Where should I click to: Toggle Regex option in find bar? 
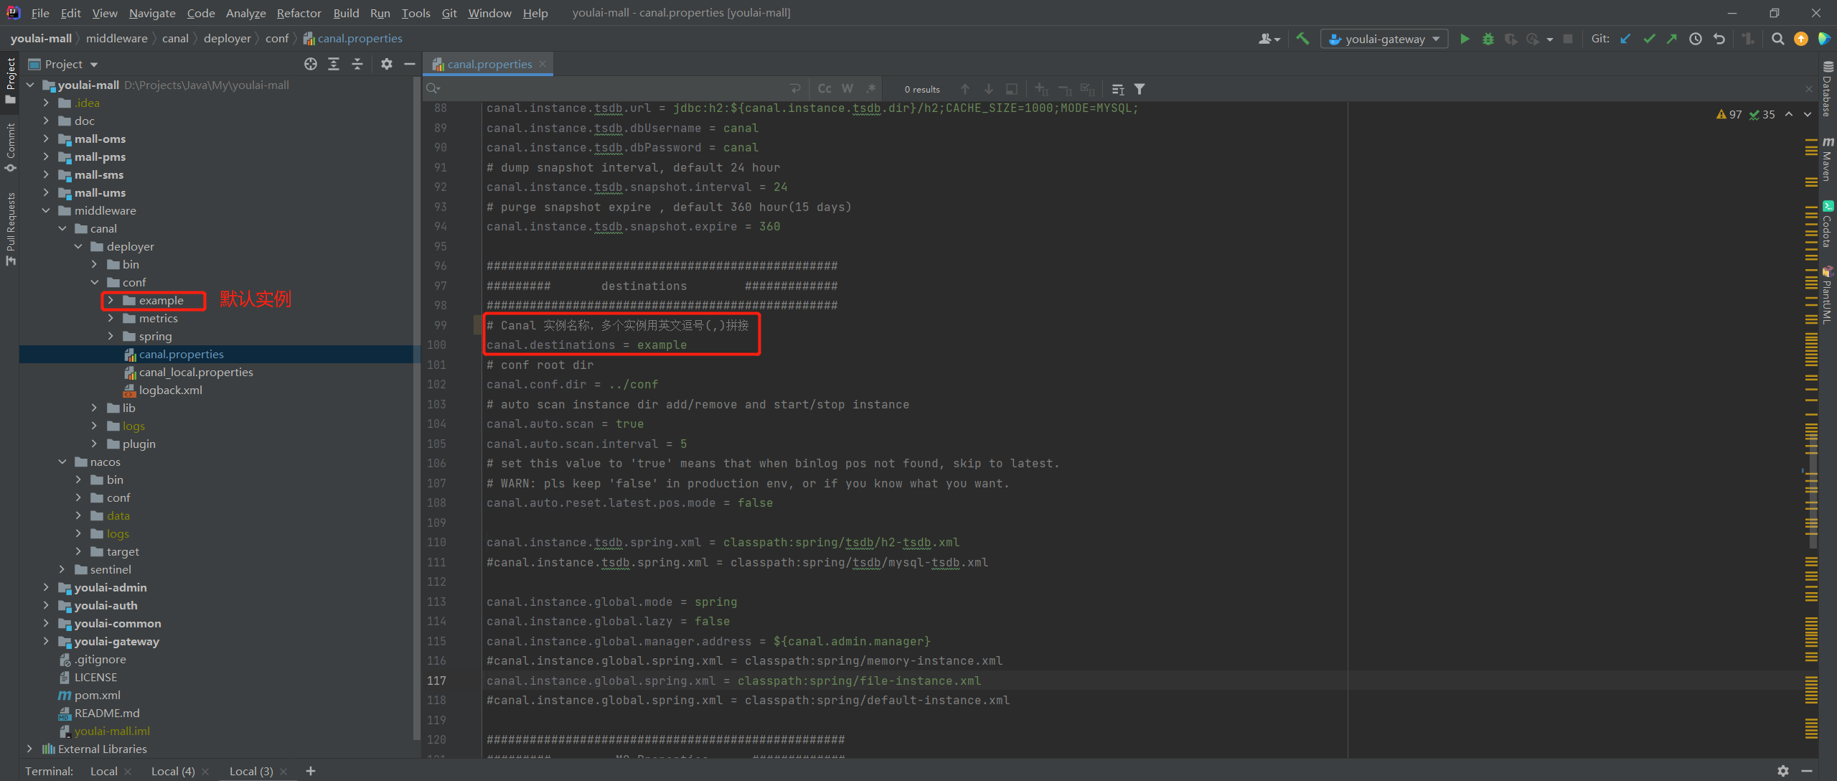(870, 88)
